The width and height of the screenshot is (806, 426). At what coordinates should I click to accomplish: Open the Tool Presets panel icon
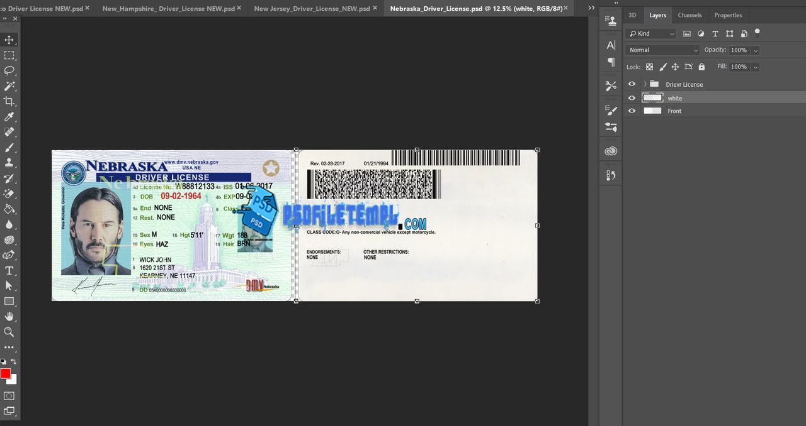611,86
